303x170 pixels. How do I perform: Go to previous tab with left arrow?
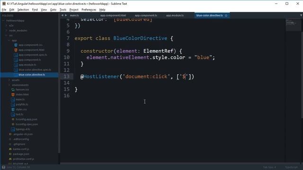tap(62, 15)
